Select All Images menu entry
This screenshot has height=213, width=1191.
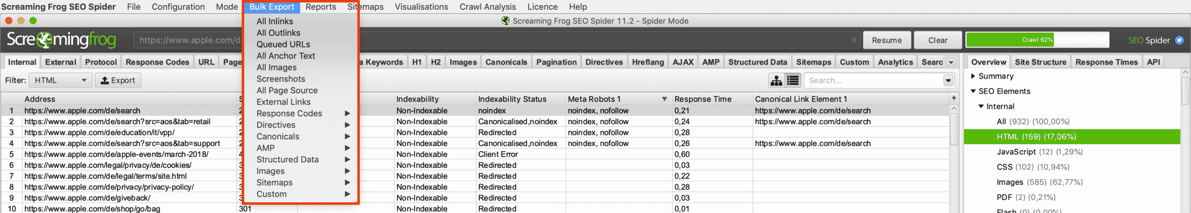click(276, 67)
